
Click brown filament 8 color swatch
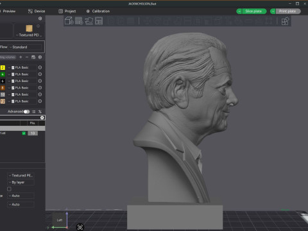pos(3,88)
